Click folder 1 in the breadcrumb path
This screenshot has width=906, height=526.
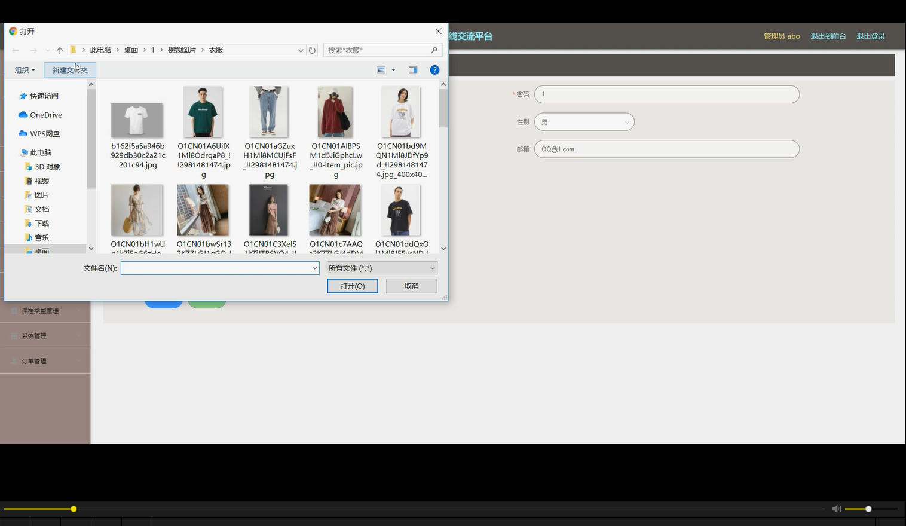click(153, 50)
